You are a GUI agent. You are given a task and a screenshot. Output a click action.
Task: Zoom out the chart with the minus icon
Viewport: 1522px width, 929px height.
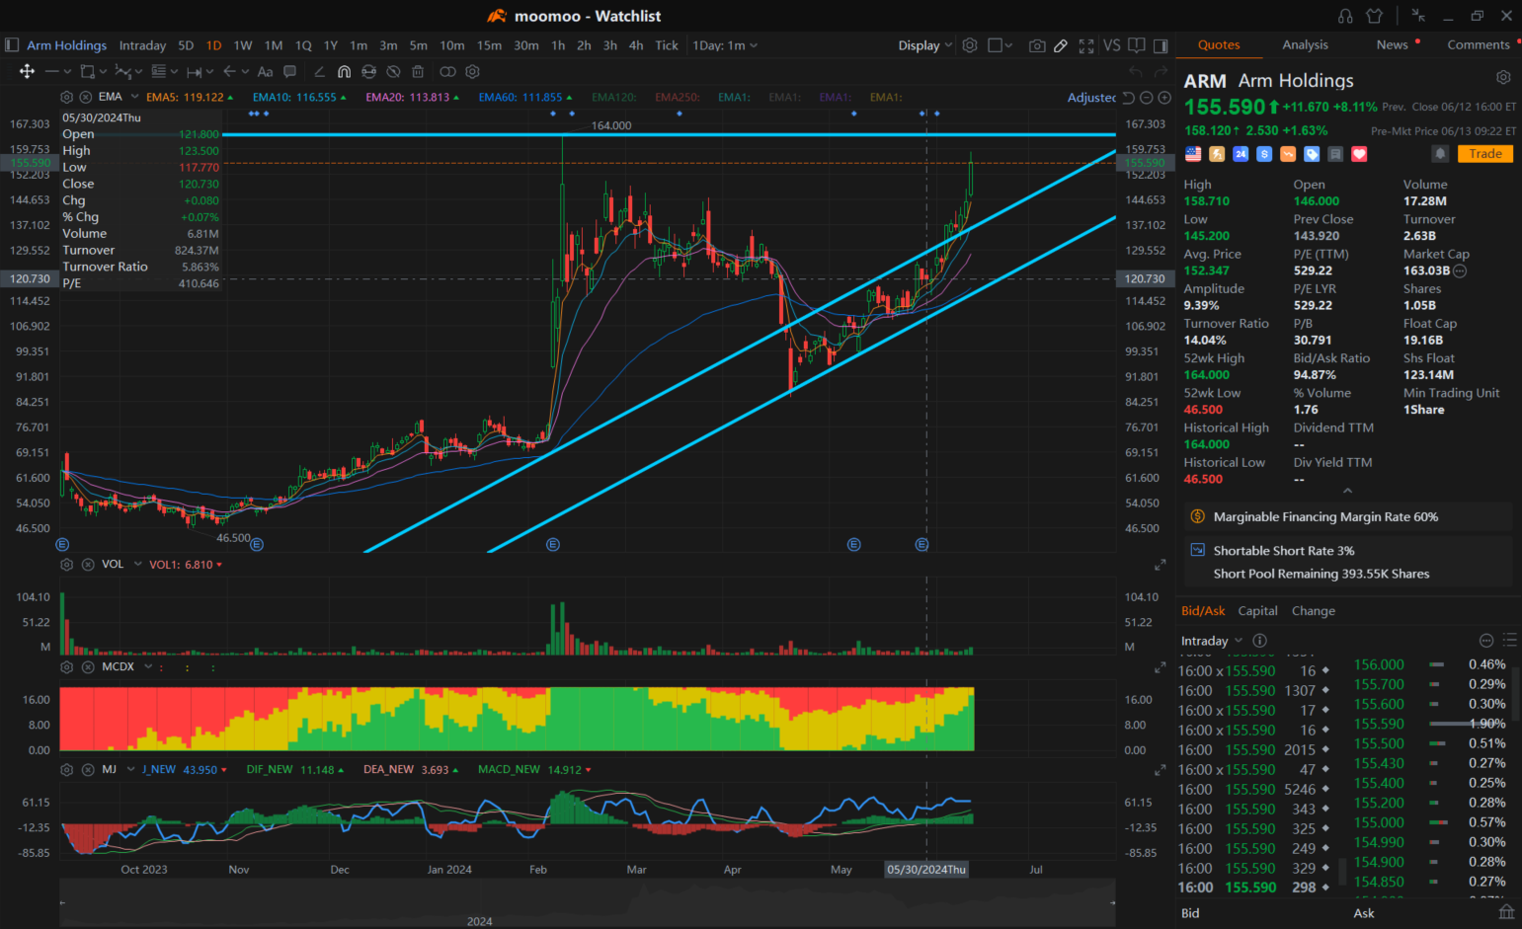1147,98
